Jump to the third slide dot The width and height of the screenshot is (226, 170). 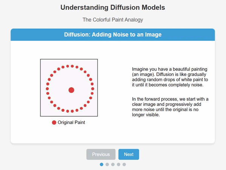coord(113,164)
